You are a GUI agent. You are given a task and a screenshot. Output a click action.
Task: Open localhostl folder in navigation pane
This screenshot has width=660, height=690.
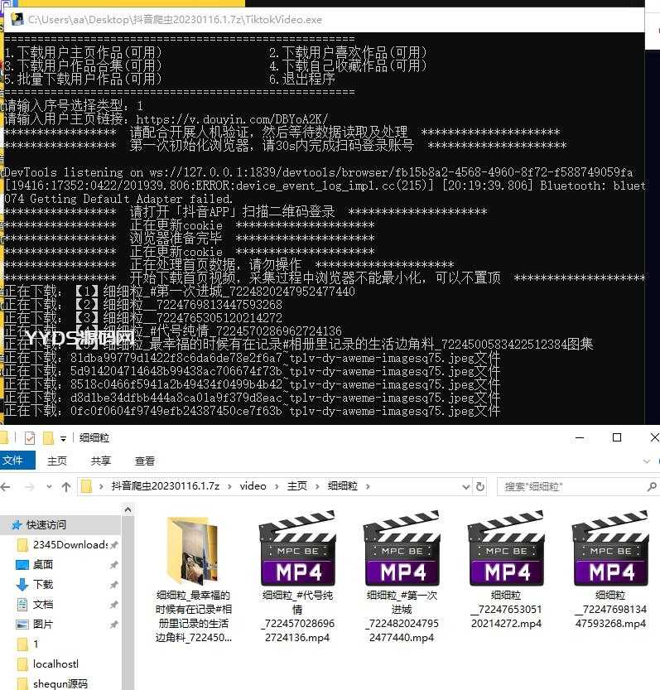(x=55, y=664)
